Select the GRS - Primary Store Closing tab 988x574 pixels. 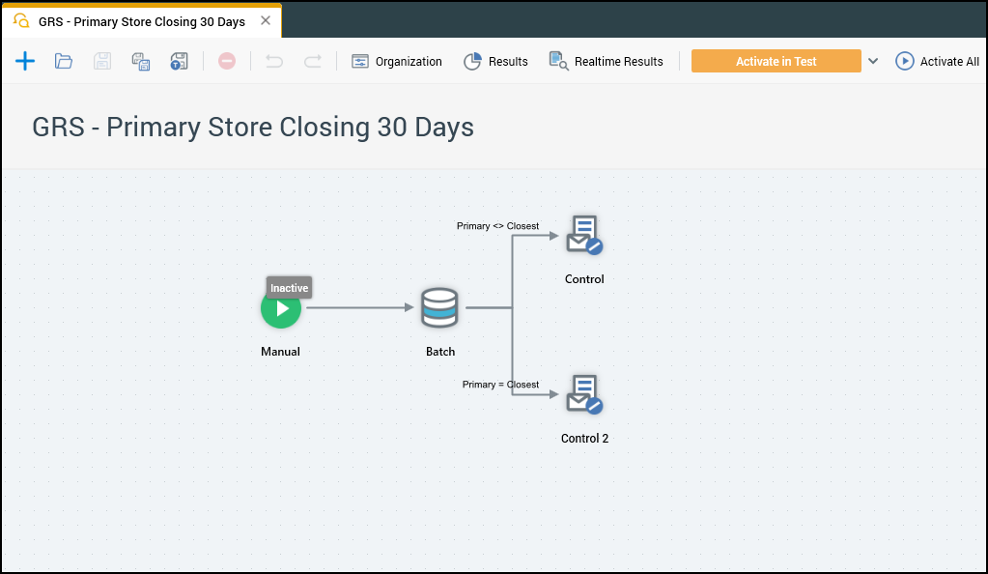pyautogui.click(x=141, y=21)
